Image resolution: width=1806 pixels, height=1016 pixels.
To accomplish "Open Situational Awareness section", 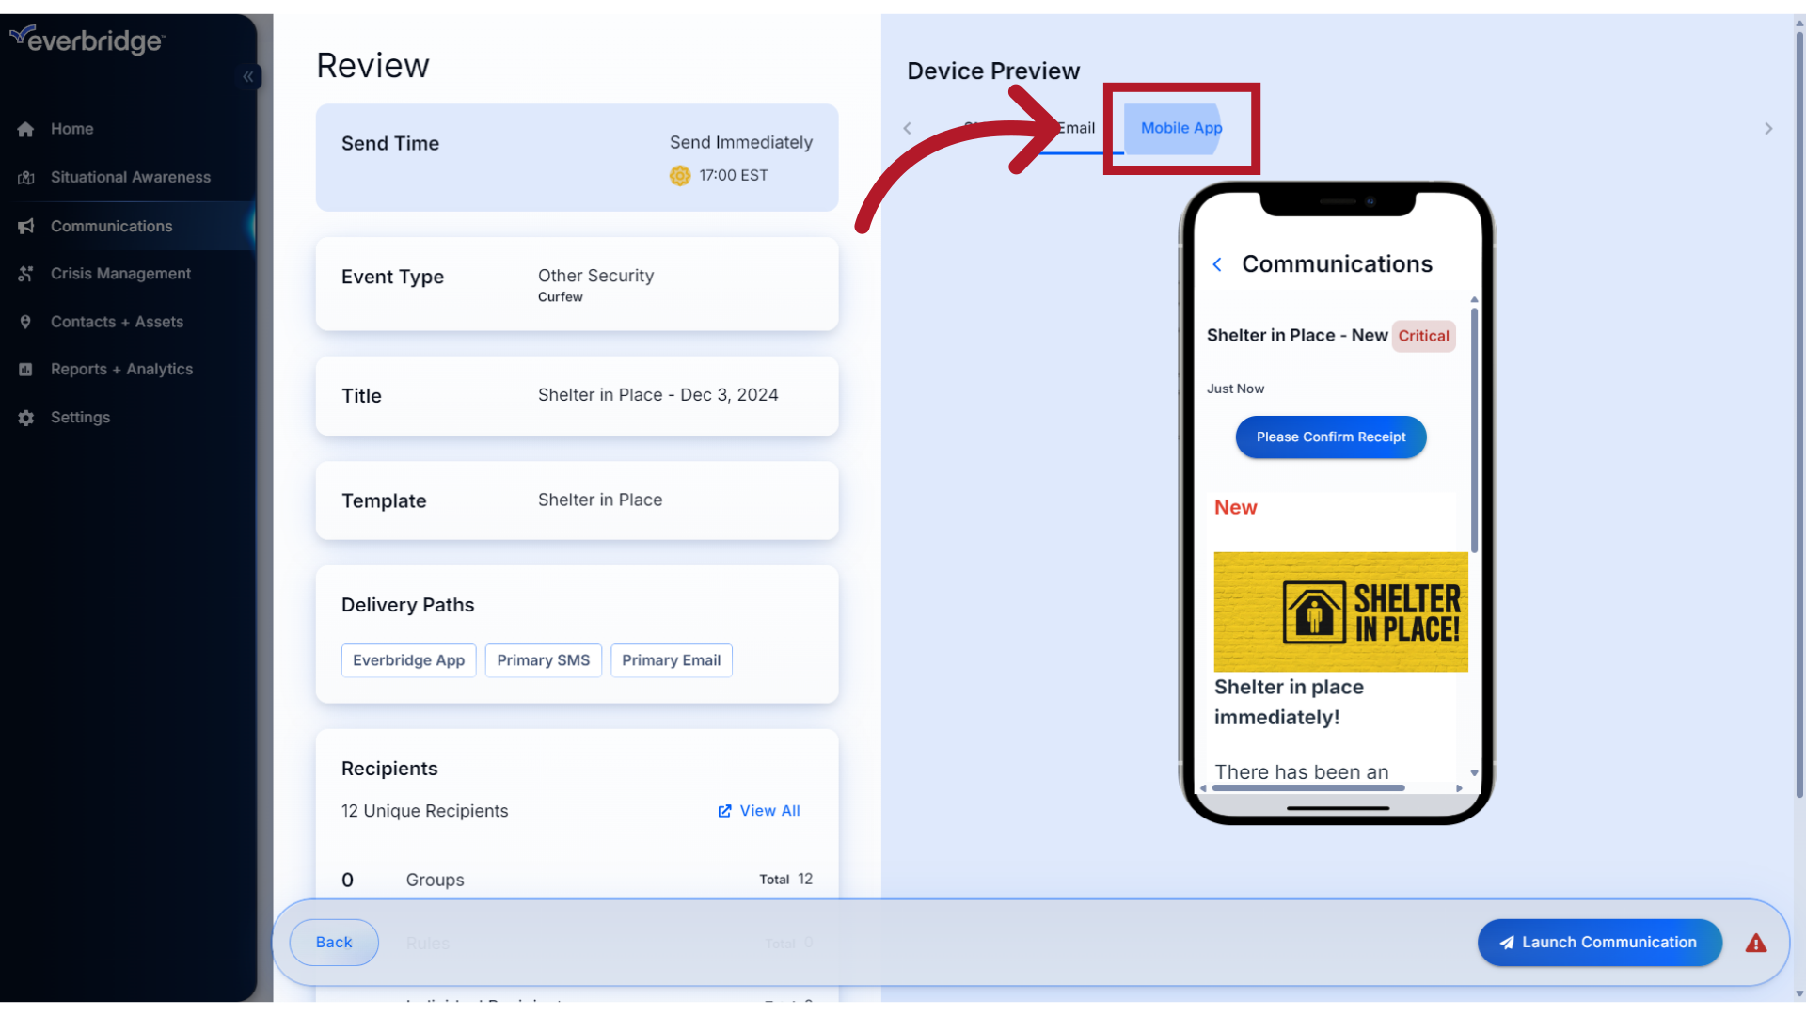I will pos(129,176).
